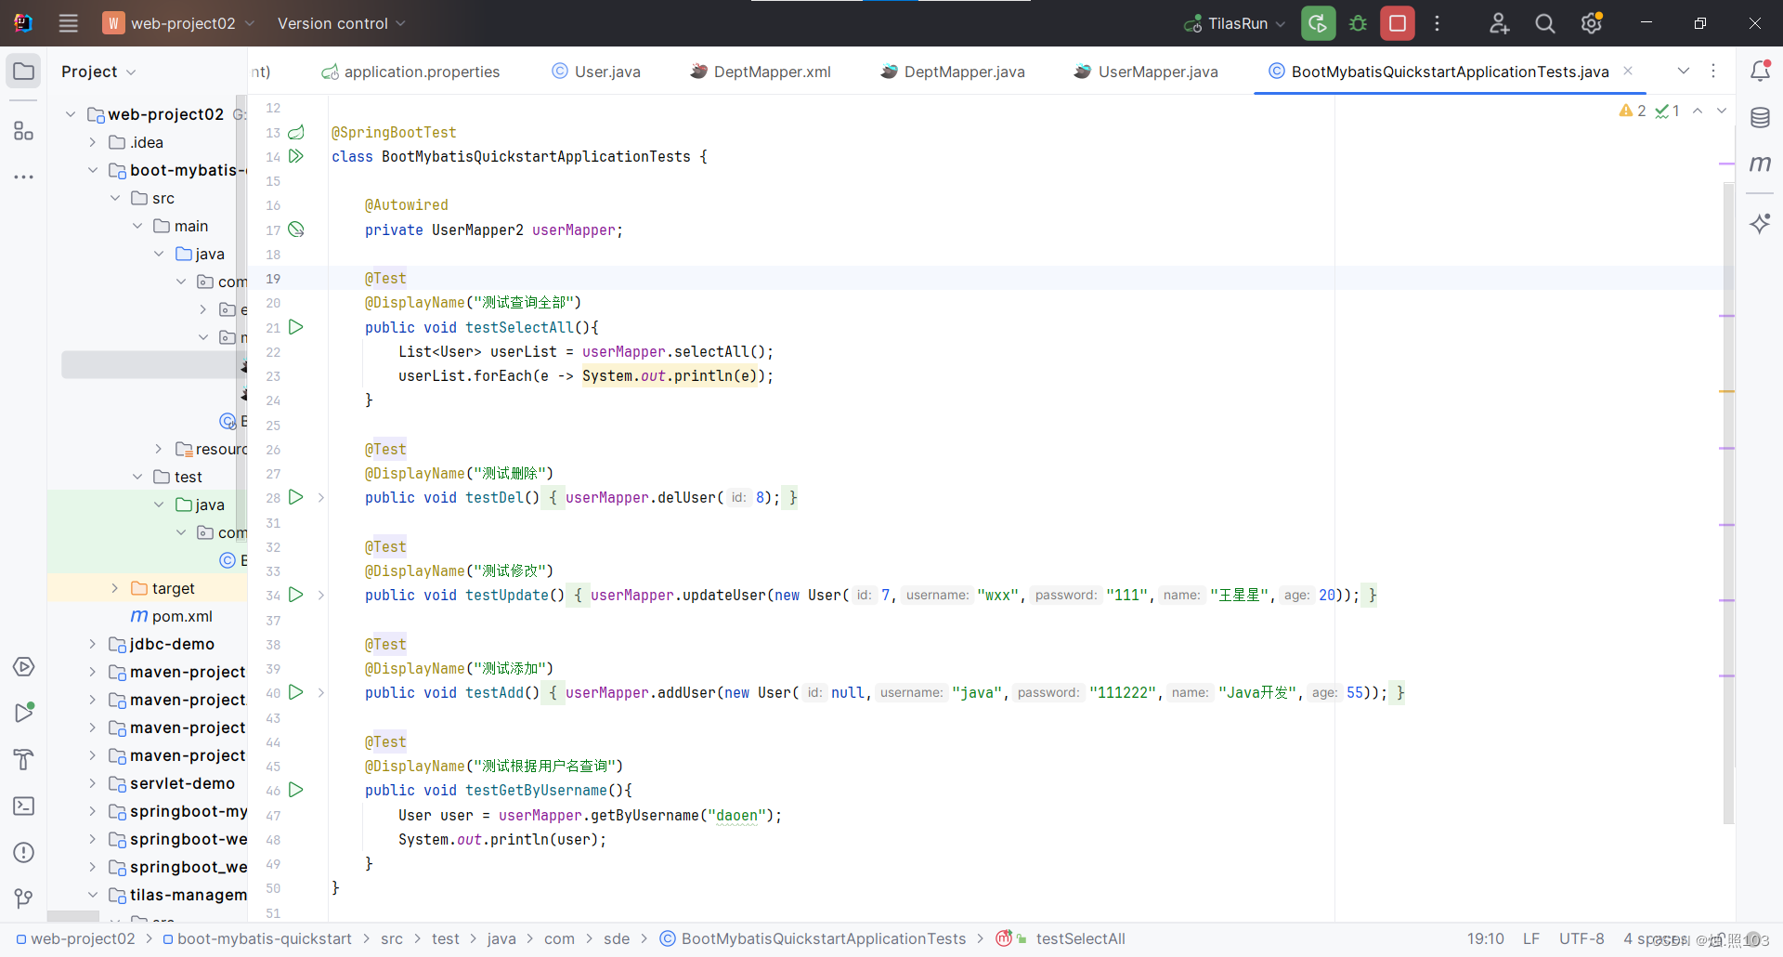Show the hidden editor tabs list
Image resolution: width=1783 pixels, height=957 pixels.
tap(1684, 71)
